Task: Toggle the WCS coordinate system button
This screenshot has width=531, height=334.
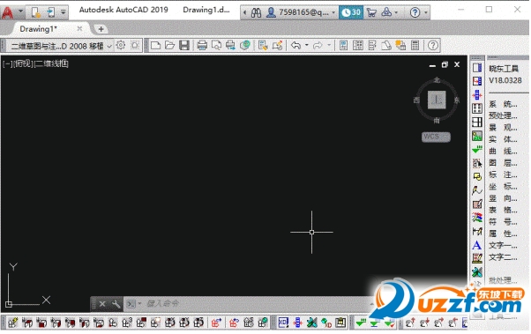Action: (x=436, y=137)
